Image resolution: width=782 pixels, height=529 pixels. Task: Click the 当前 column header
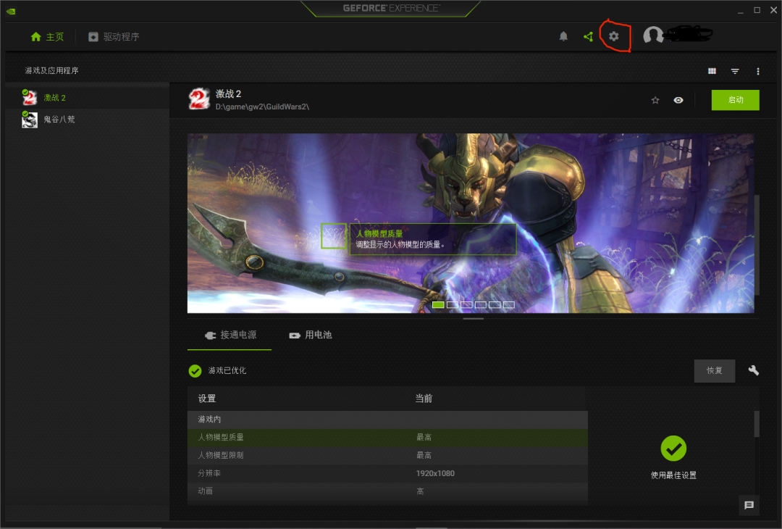point(424,399)
